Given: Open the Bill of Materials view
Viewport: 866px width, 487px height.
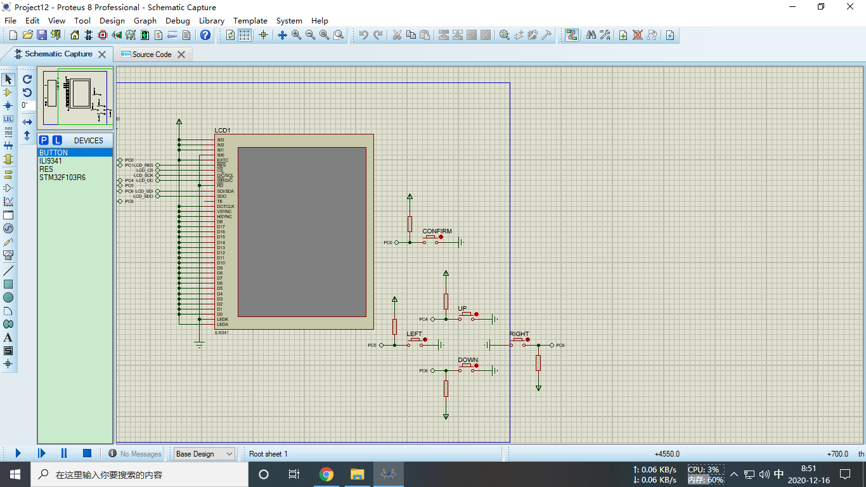Looking at the screenshot, I should [157, 35].
